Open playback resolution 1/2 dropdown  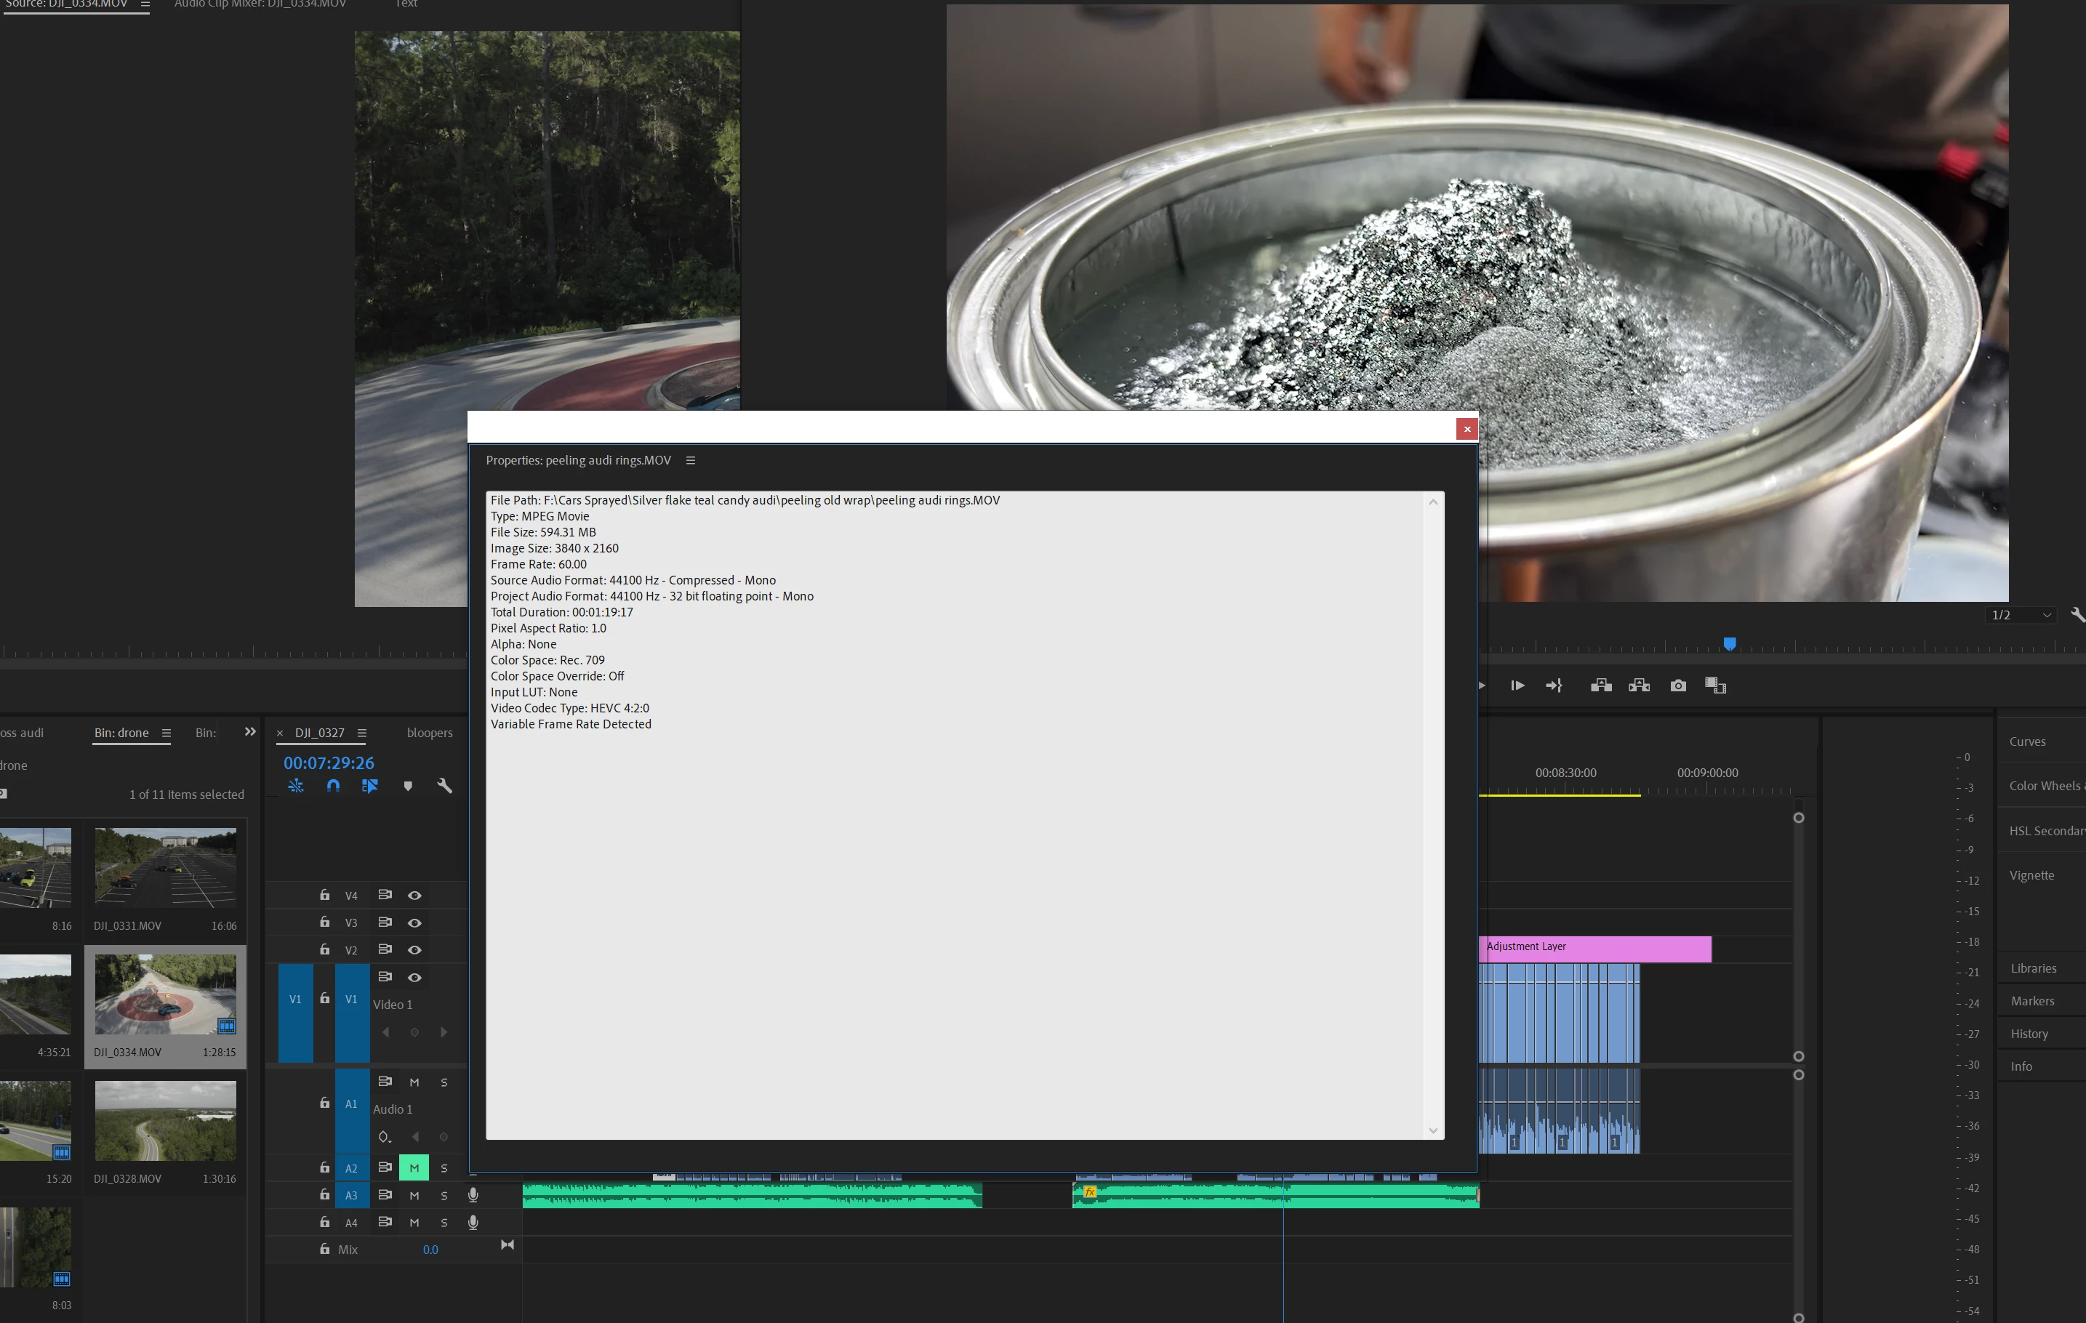coord(2021,615)
